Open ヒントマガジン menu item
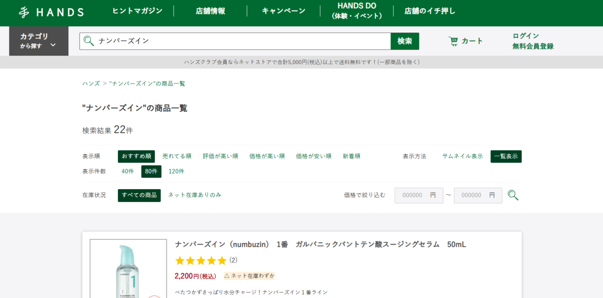Image resolution: width=603 pixels, height=298 pixels. (x=137, y=11)
